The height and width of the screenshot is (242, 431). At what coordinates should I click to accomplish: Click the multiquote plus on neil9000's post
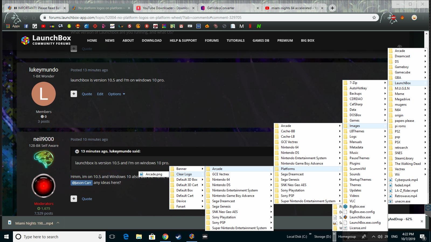[74, 199]
